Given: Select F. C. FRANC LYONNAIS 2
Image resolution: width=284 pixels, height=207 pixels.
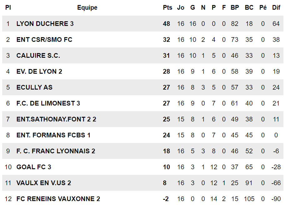Looking at the screenshot, I should point(56,151).
